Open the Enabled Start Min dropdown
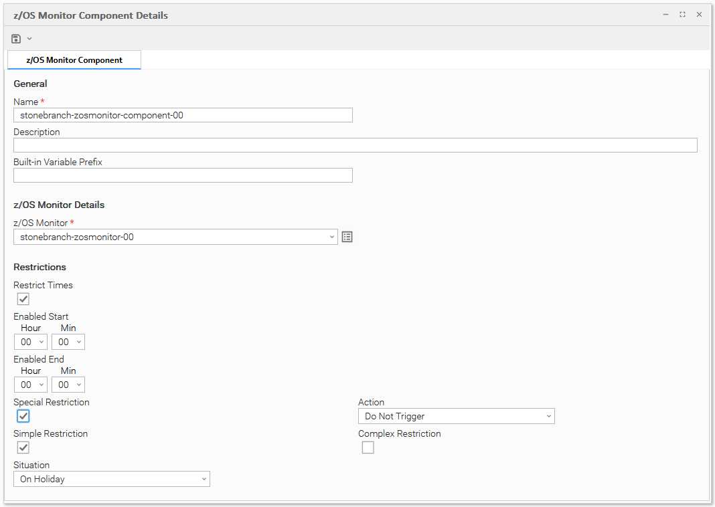The image size is (715, 507). pos(68,342)
